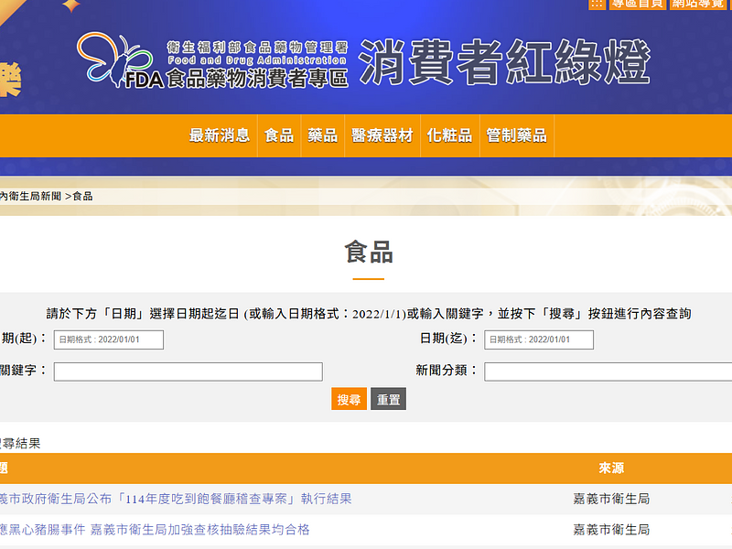732x549 pixels.
Task: Open 網站導覽 sitemap link
Action: [700, 4]
